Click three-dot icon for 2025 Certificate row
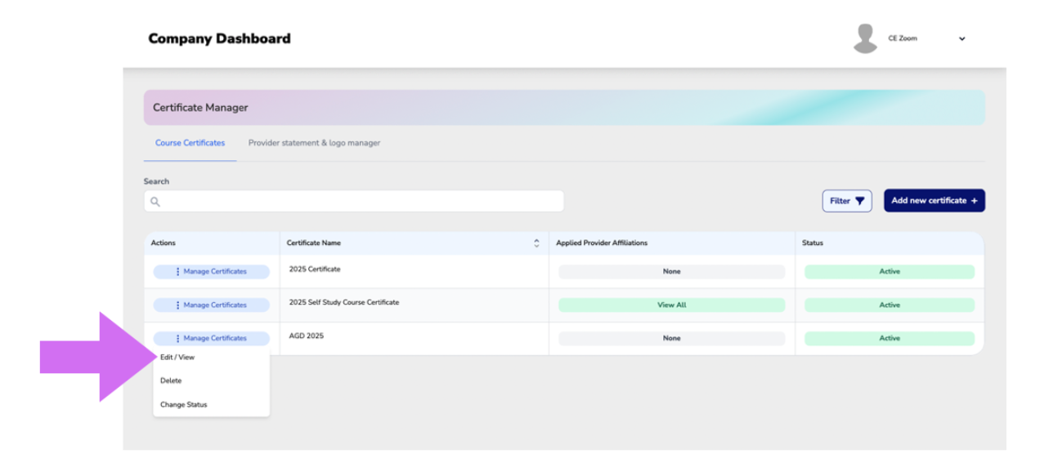The height and width of the screenshot is (472, 1040). [x=177, y=271]
